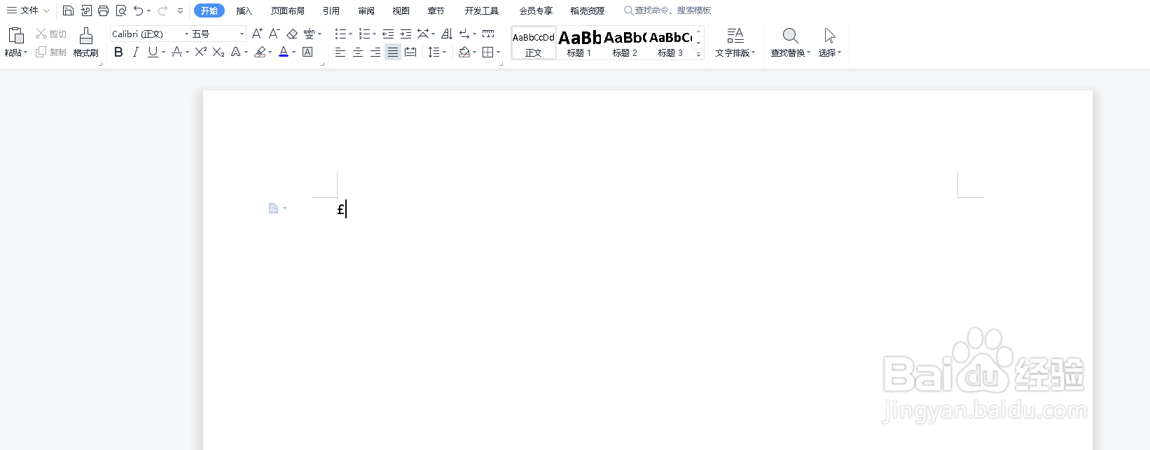1150x450 pixels.
Task: Apply the 标题 1 style
Action: (579, 43)
